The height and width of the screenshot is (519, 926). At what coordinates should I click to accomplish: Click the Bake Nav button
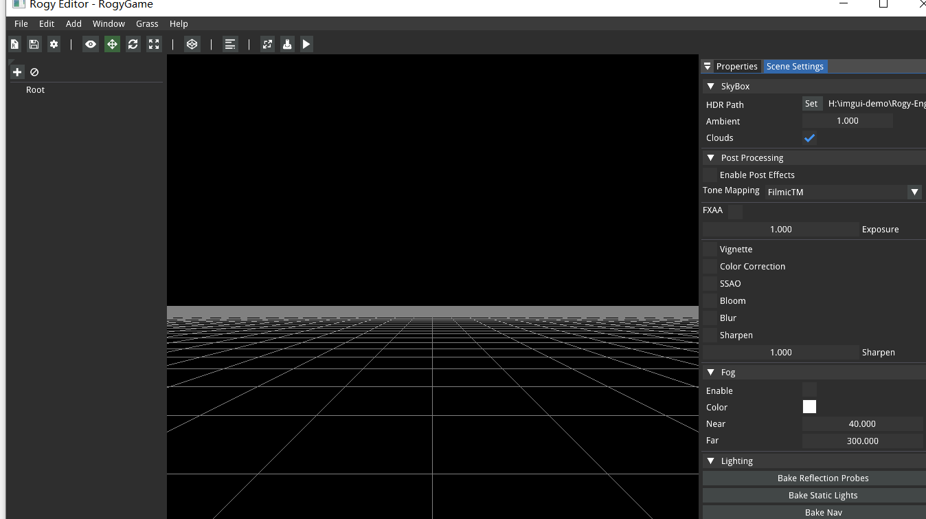click(814, 512)
